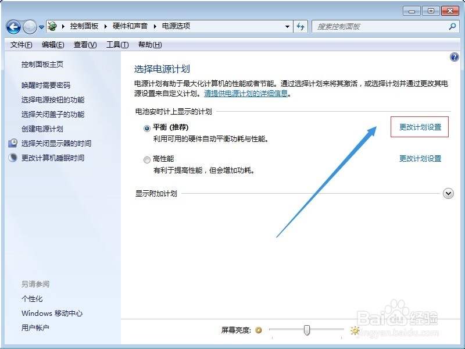Click the Control Panel icon in the address bar
Image resolution: width=465 pixels, height=349 pixels.
click(x=52, y=26)
